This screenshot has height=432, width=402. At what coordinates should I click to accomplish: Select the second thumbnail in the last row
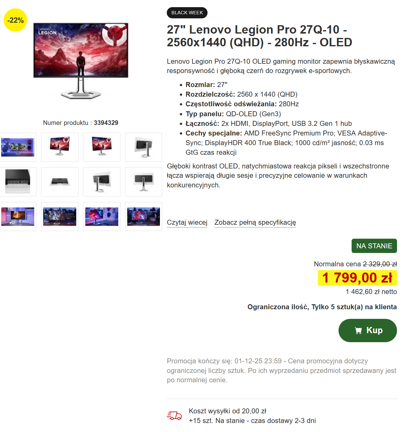click(x=60, y=216)
